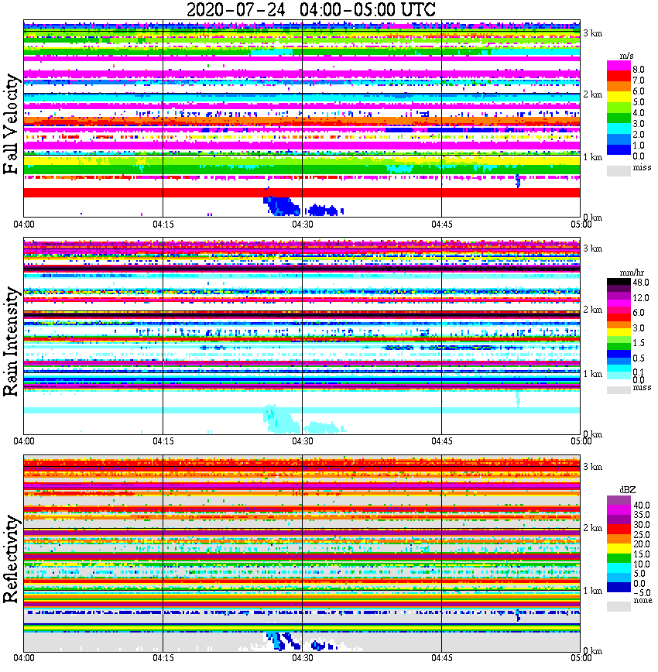Pick the black swatch in the mm/hr legend
Screen dimensions: 658x672
coord(619,281)
